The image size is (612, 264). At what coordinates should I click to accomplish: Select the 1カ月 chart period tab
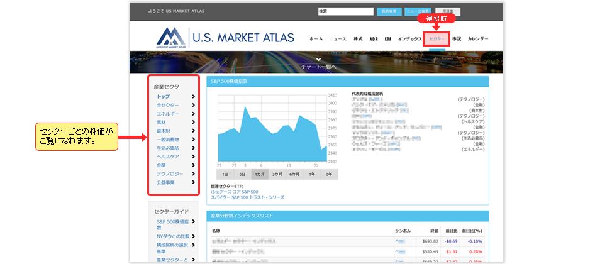pos(260,174)
